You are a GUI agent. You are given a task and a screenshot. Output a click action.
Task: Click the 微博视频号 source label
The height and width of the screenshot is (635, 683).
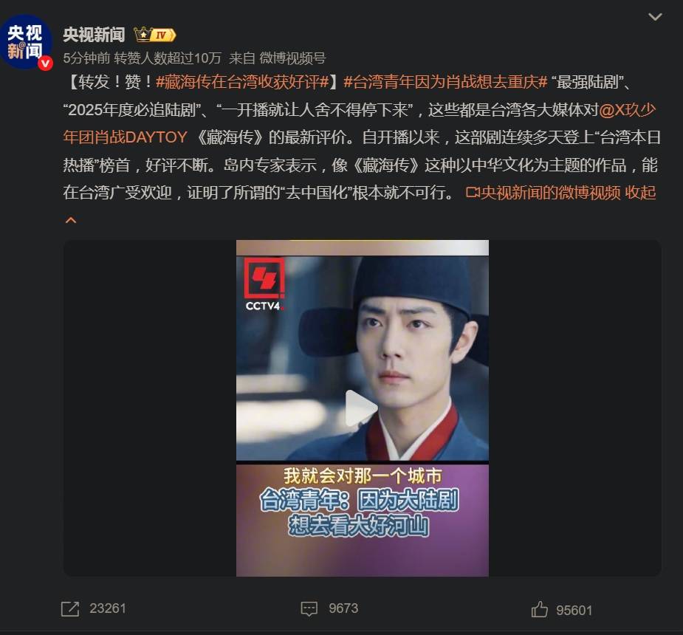click(292, 58)
